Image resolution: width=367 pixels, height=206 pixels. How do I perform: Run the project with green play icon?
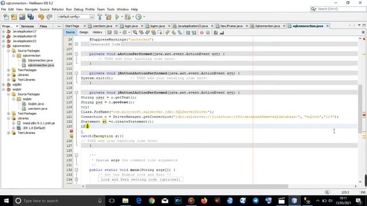coord(117,17)
